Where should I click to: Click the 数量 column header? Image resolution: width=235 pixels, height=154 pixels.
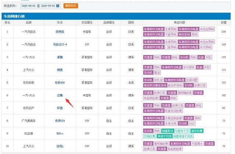[224, 22]
